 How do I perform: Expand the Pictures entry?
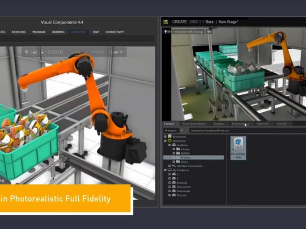(x=169, y=195)
